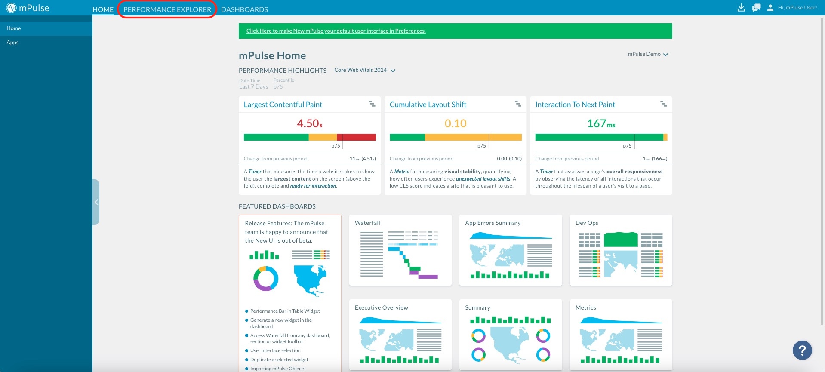The width and height of the screenshot is (825, 372).
Task: Click the user profile icon
Action: (x=770, y=8)
